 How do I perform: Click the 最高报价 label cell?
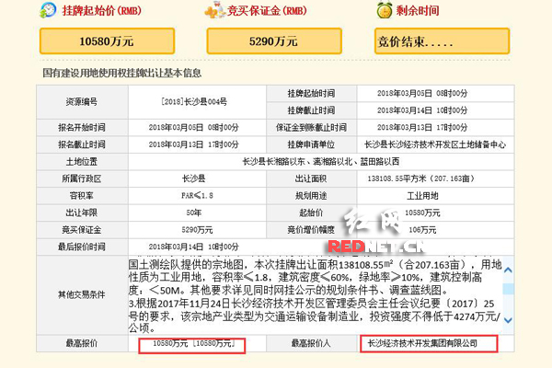click(x=82, y=343)
